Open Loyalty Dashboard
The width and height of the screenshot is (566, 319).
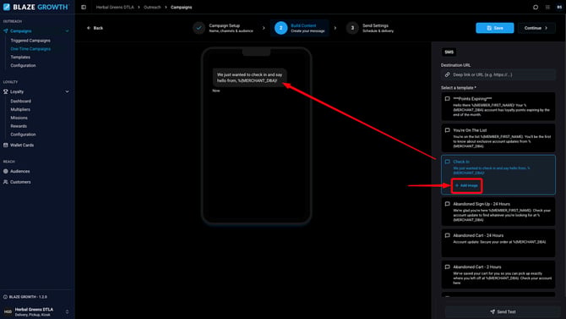point(20,102)
